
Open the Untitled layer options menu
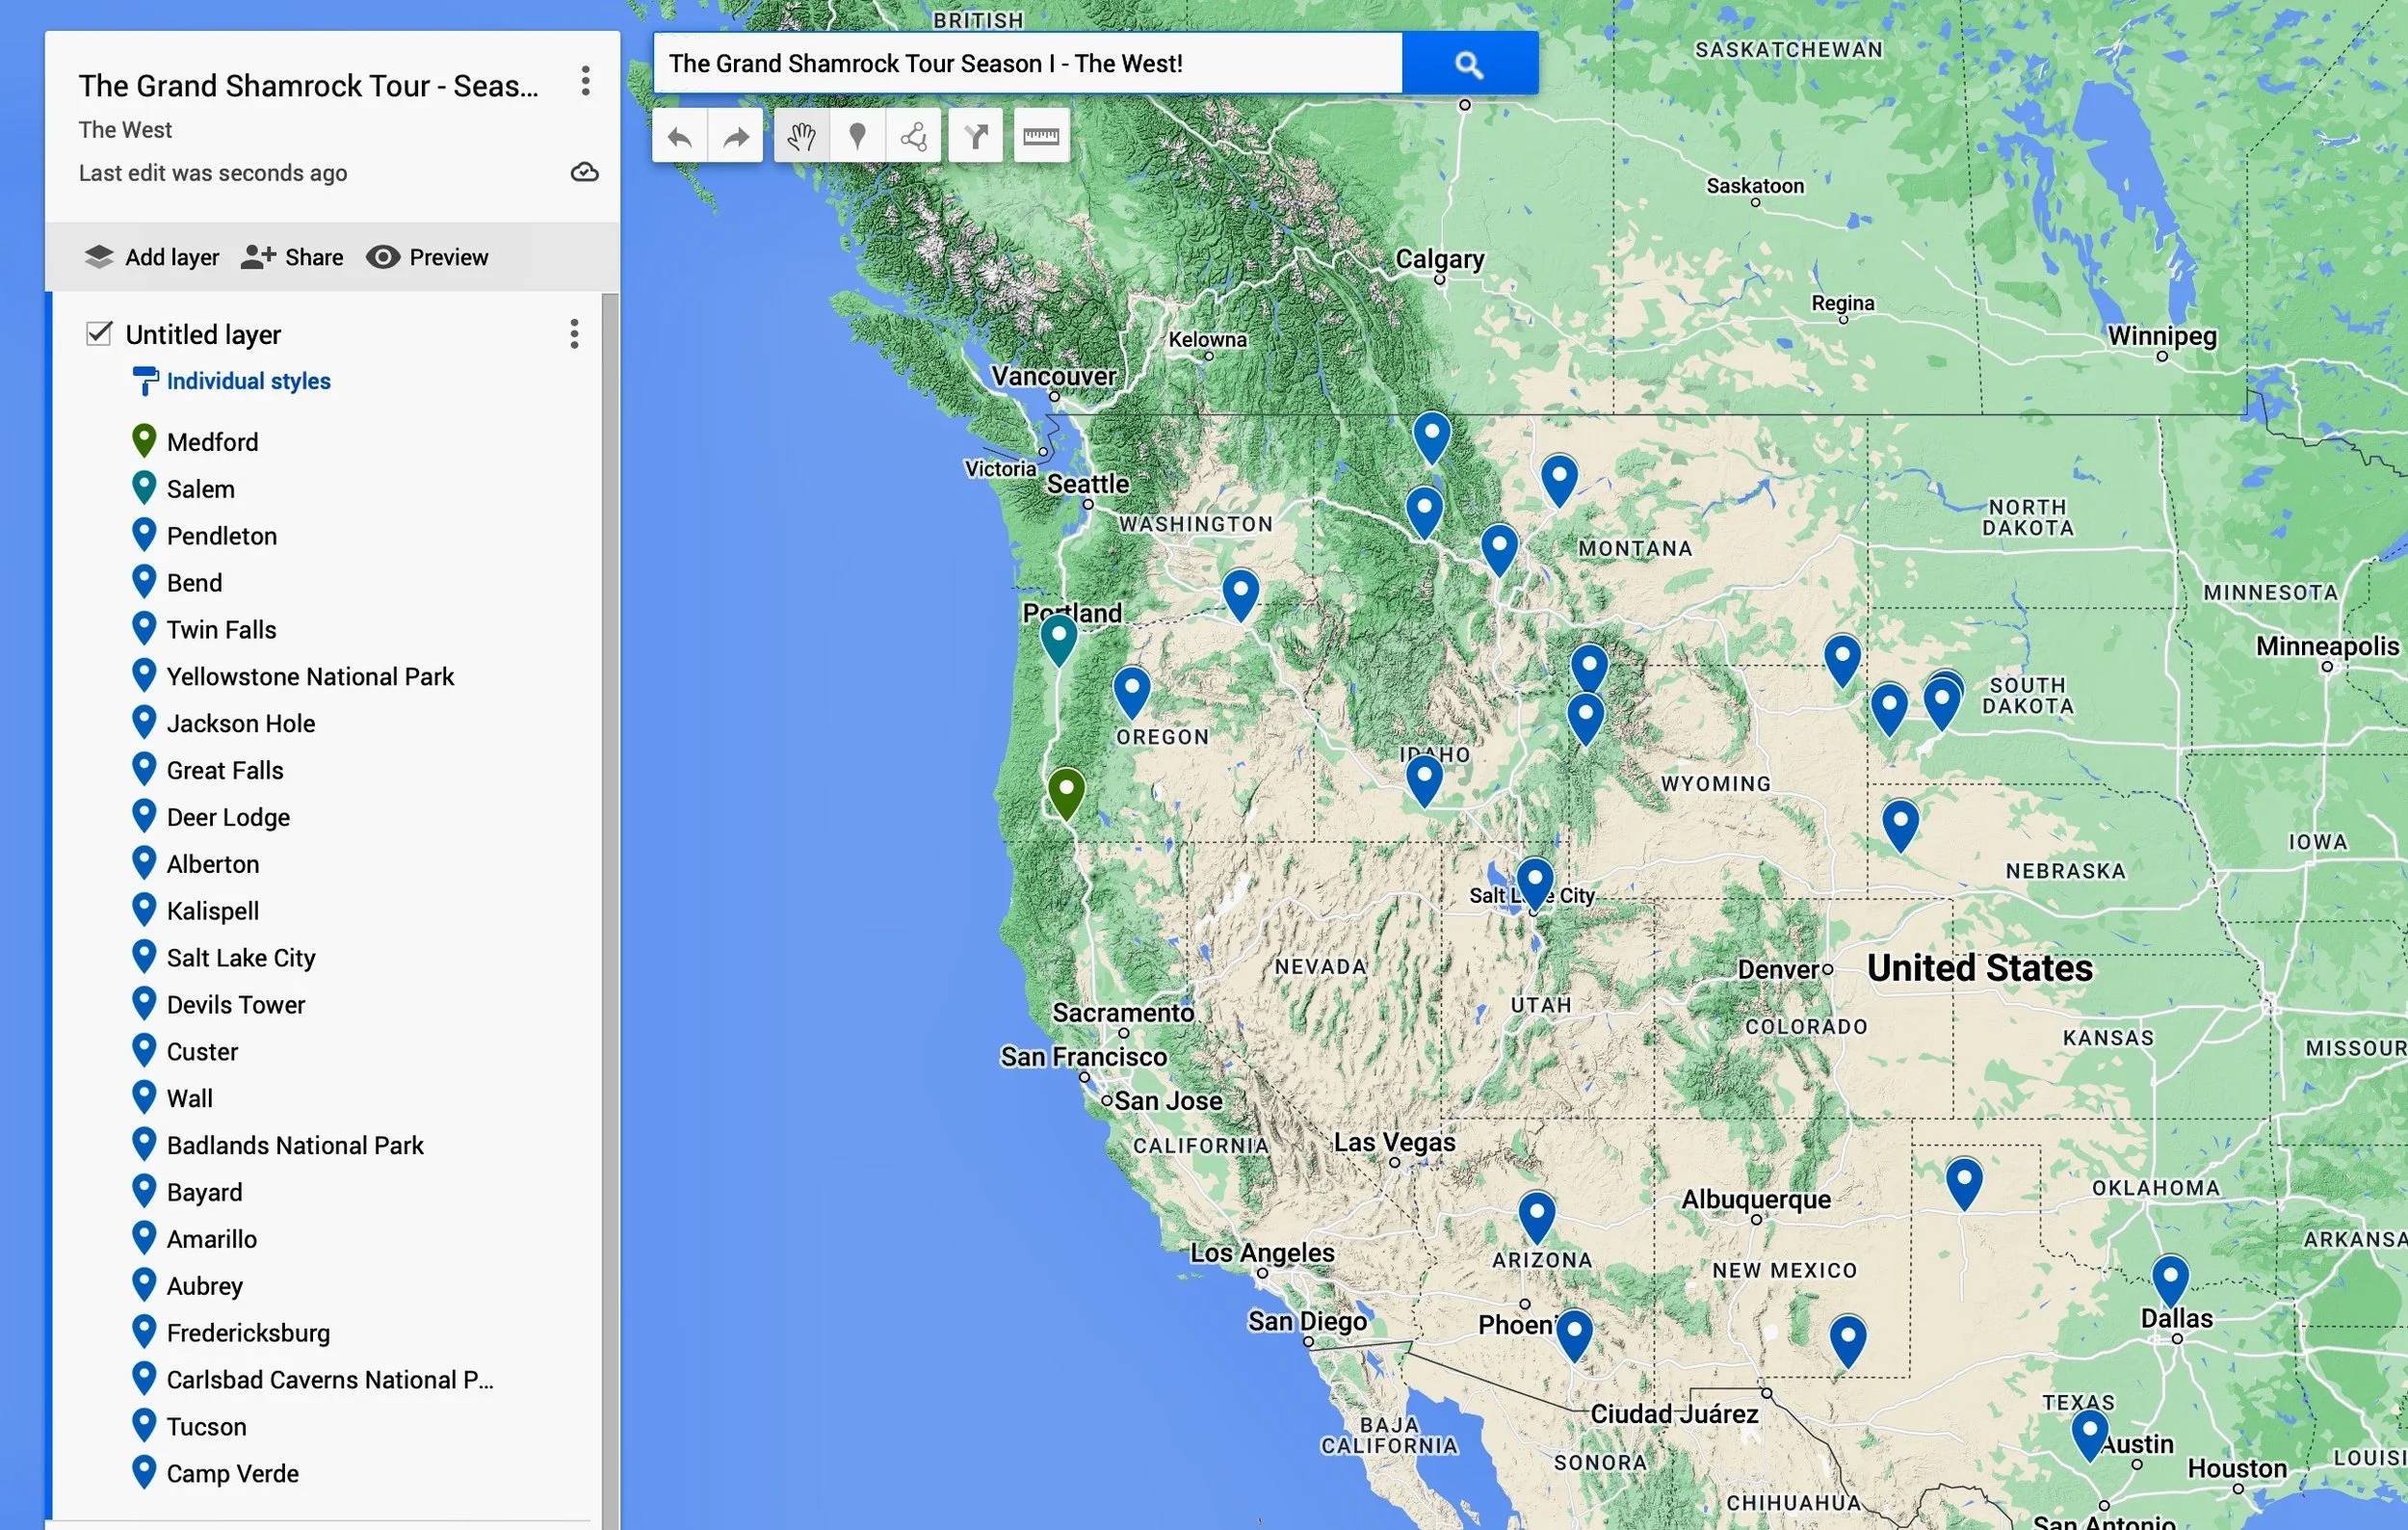point(574,334)
